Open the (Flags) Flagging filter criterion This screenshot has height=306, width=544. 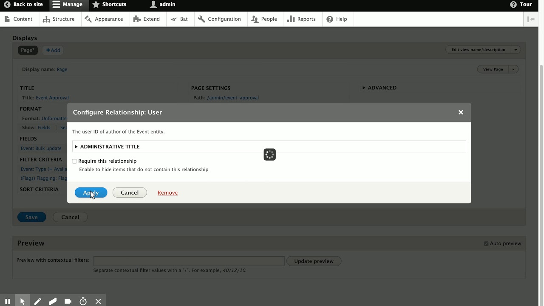[x=44, y=178]
